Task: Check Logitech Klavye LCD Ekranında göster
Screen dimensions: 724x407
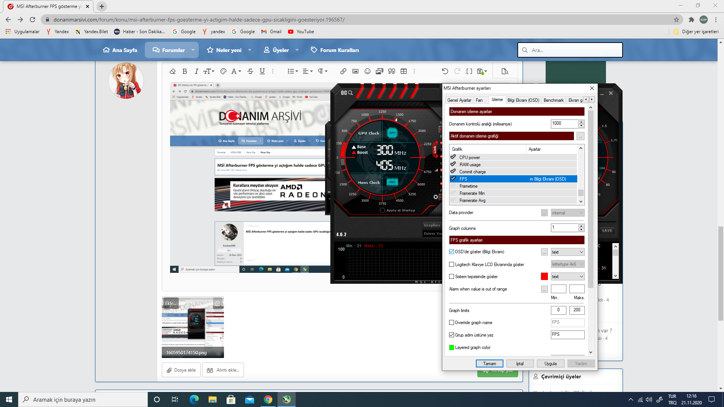Action: [x=451, y=265]
